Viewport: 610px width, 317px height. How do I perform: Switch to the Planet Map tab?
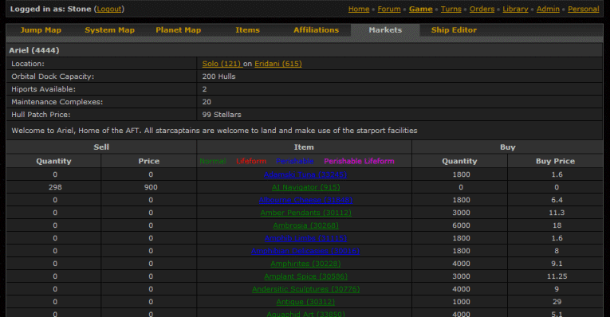pyautogui.click(x=178, y=30)
